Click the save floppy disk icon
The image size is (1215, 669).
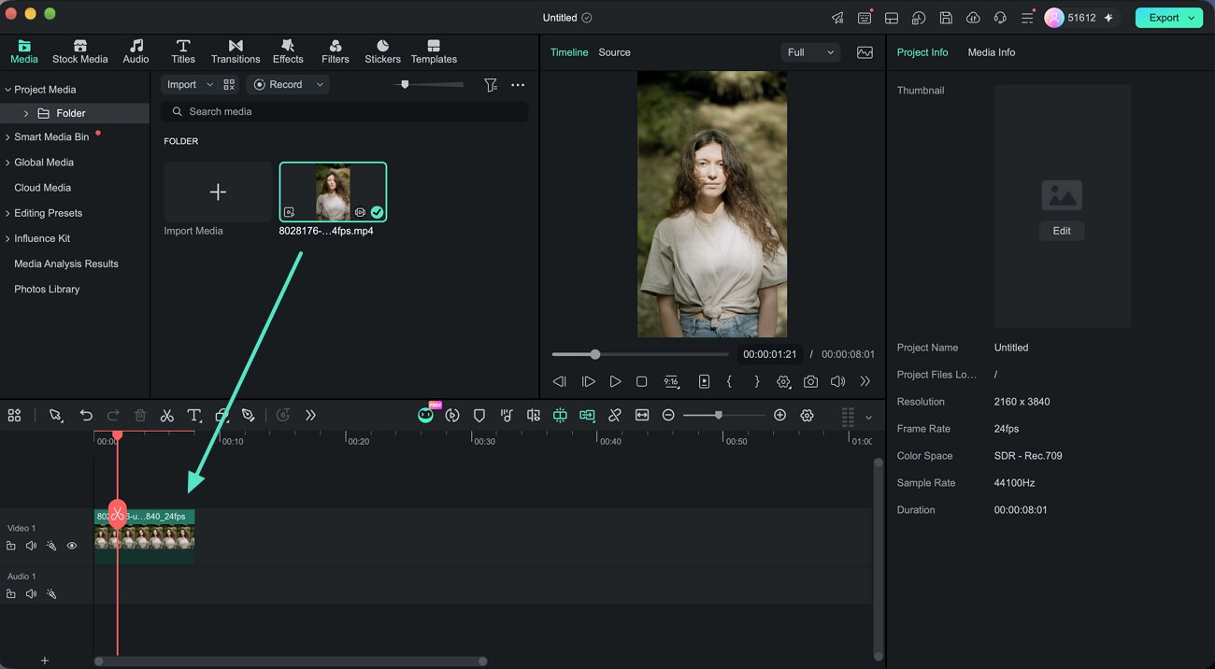click(x=946, y=18)
